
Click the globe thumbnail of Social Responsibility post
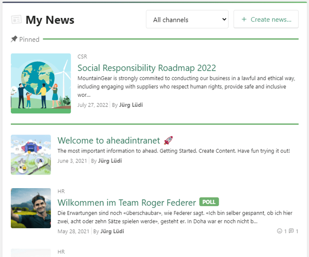(x=41, y=83)
